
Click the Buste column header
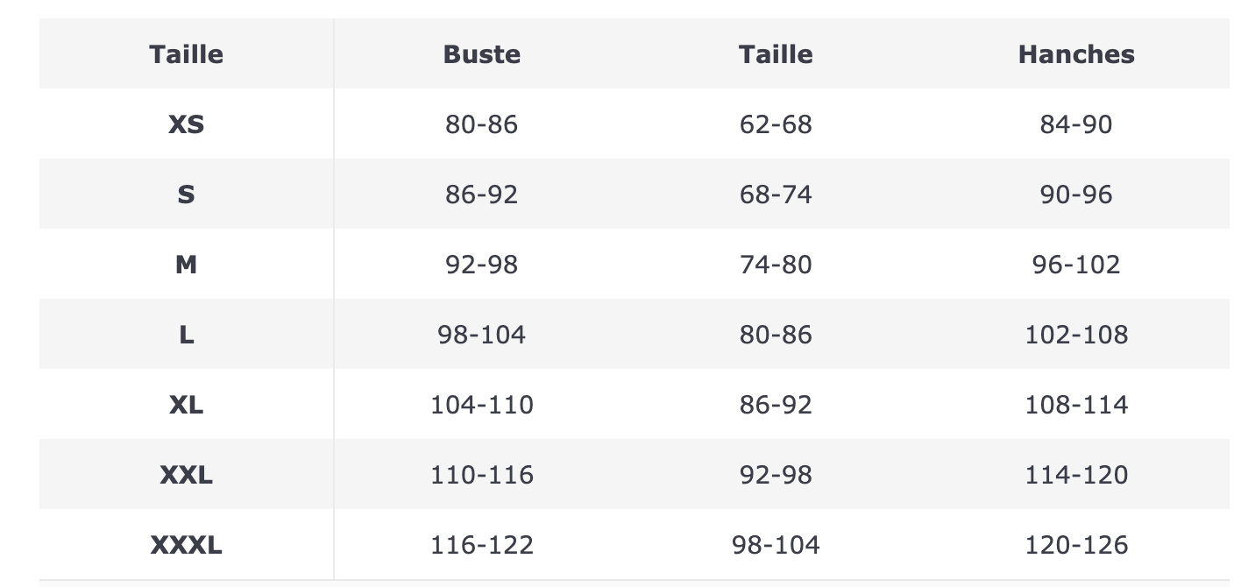(481, 54)
